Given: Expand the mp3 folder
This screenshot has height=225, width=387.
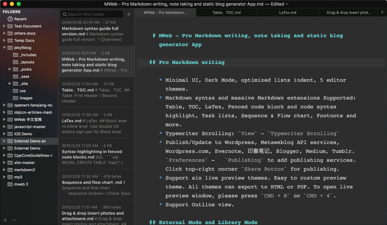Looking at the screenshot, I should [4, 177].
